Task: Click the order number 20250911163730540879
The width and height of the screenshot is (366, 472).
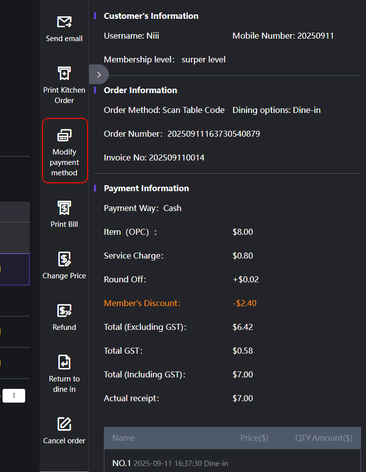Action: coord(214,134)
